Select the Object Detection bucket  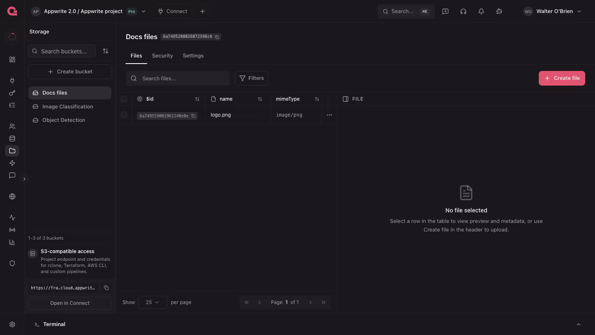click(x=70, y=120)
